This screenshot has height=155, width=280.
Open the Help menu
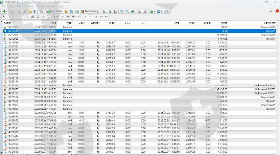(x=62, y=6)
